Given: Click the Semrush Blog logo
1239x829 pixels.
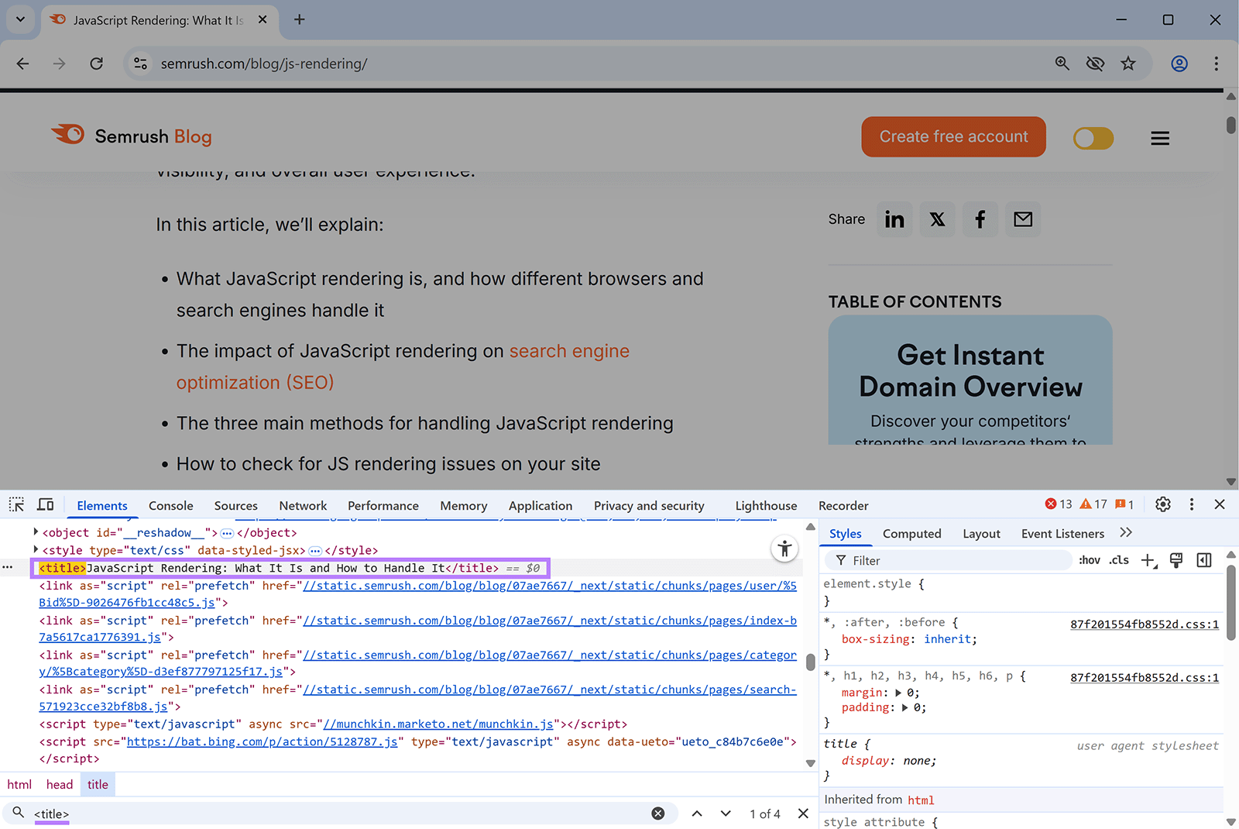Looking at the screenshot, I should click(x=130, y=136).
